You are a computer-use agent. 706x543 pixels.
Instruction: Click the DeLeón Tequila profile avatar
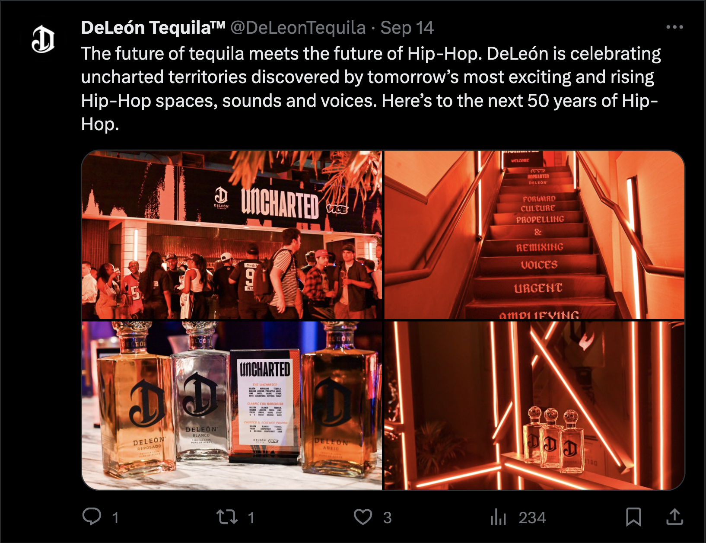coord(43,39)
